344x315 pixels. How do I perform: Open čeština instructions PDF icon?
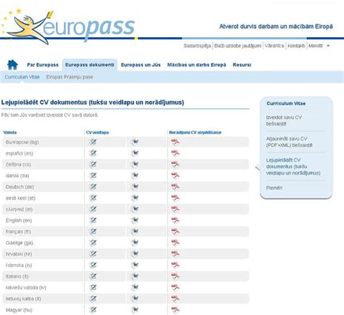pos(175,164)
